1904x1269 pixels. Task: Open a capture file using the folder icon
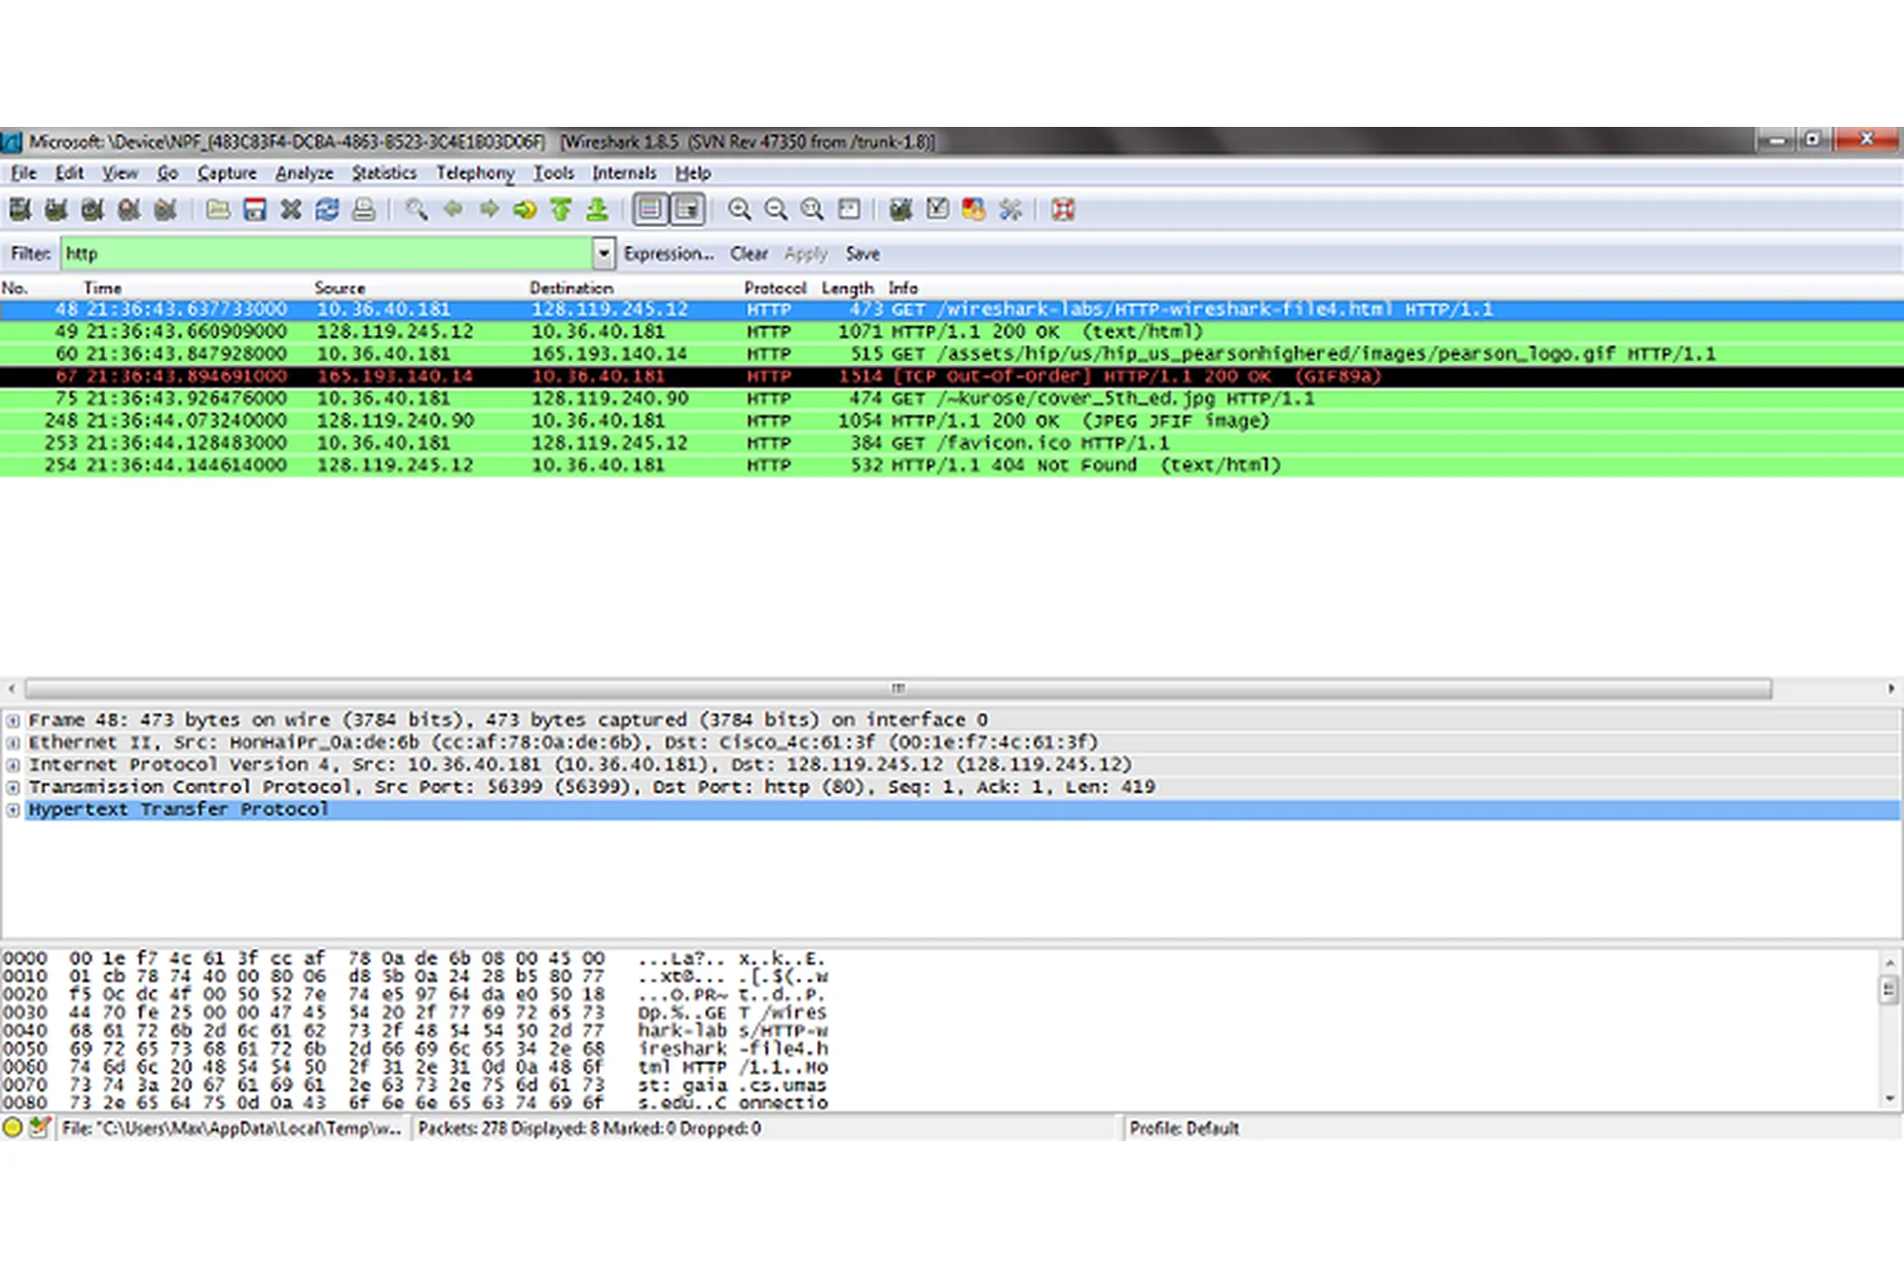tap(218, 209)
